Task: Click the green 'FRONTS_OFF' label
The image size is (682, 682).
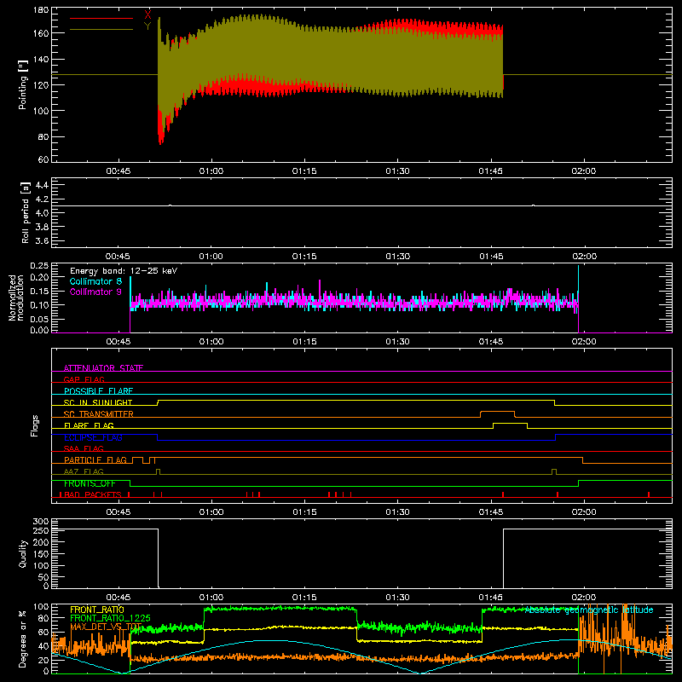Action: [x=90, y=483]
